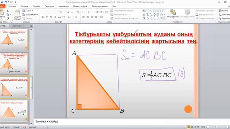Switch to the Анимация tab

coord(64,6)
